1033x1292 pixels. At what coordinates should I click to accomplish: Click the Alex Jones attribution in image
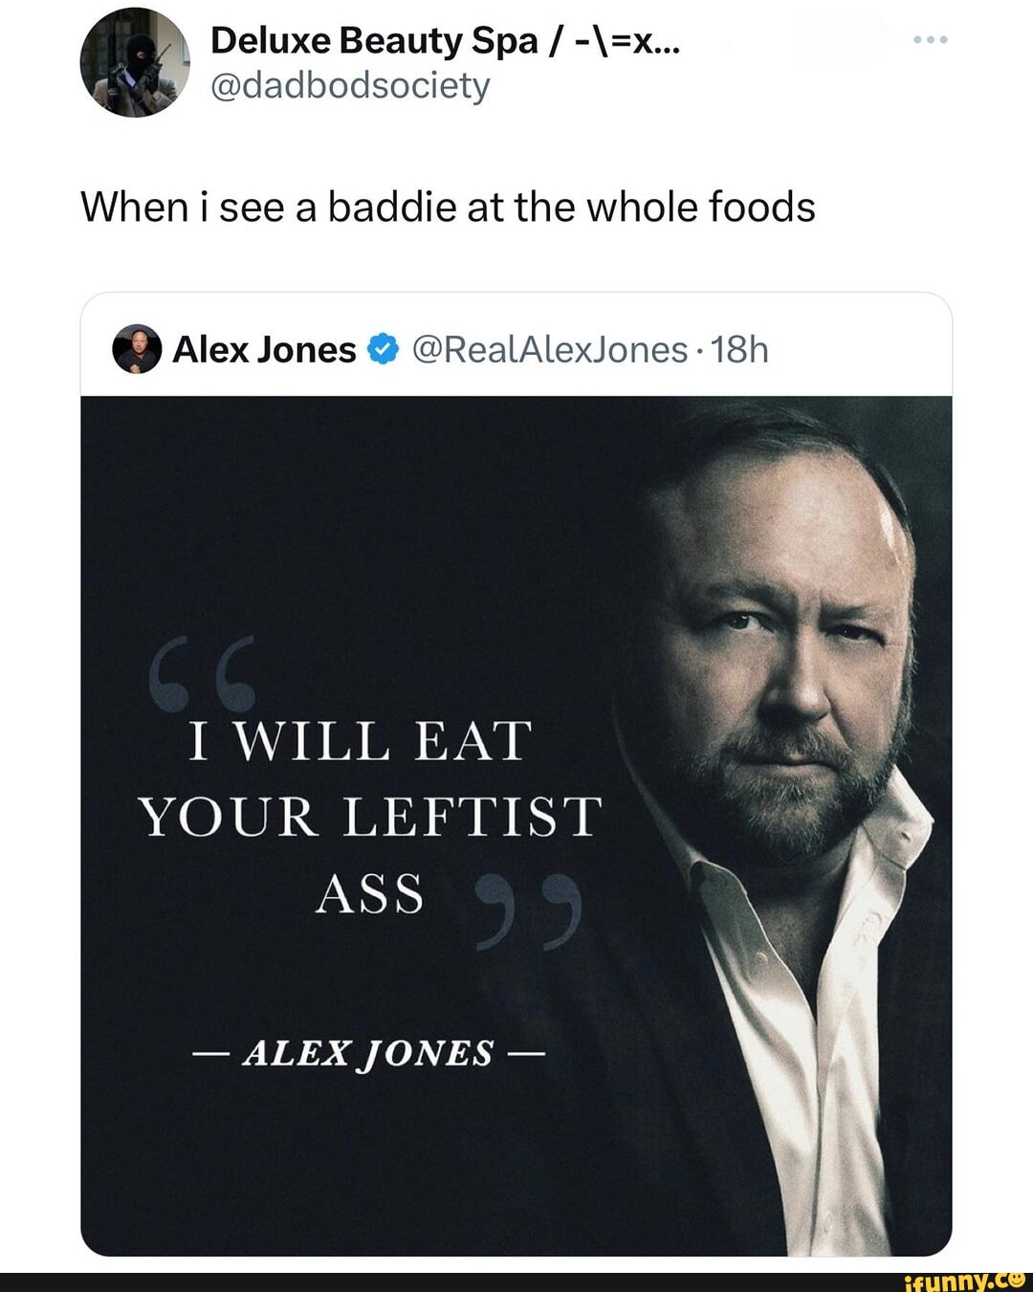[x=368, y=1053]
